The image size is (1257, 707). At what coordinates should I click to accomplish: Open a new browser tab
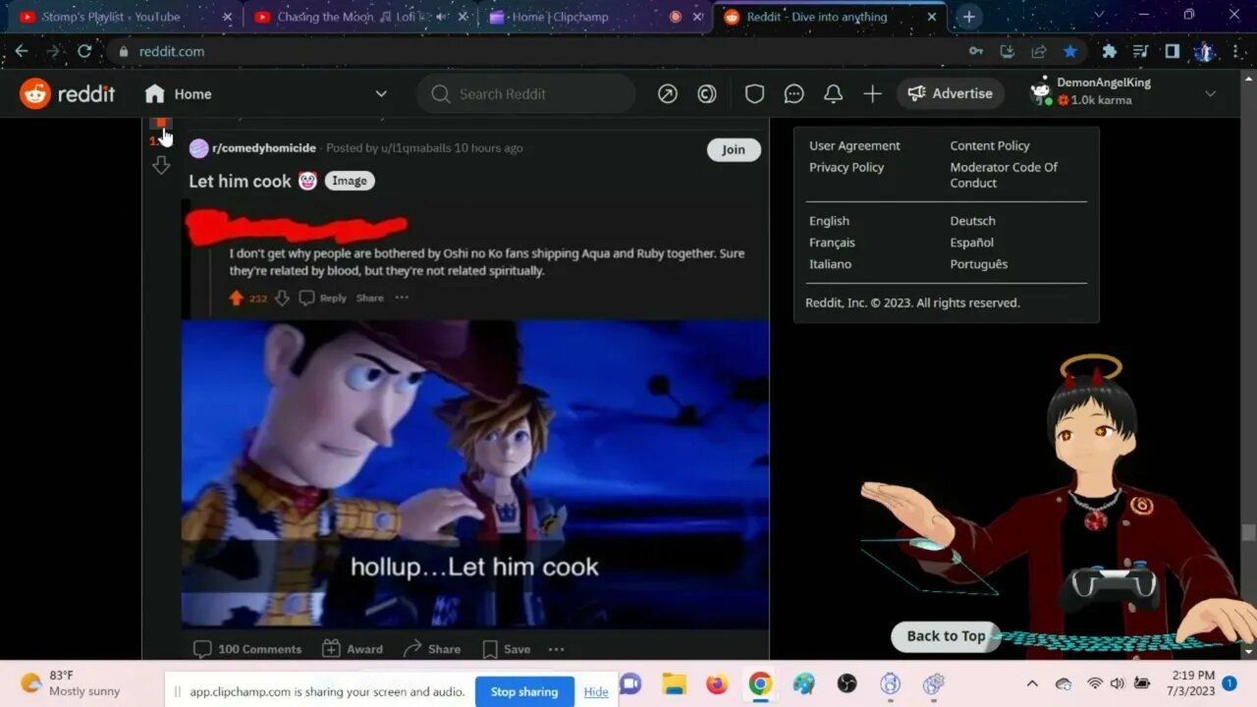(x=969, y=17)
